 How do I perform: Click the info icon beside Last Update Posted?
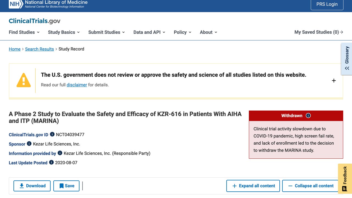coord(51,163)
